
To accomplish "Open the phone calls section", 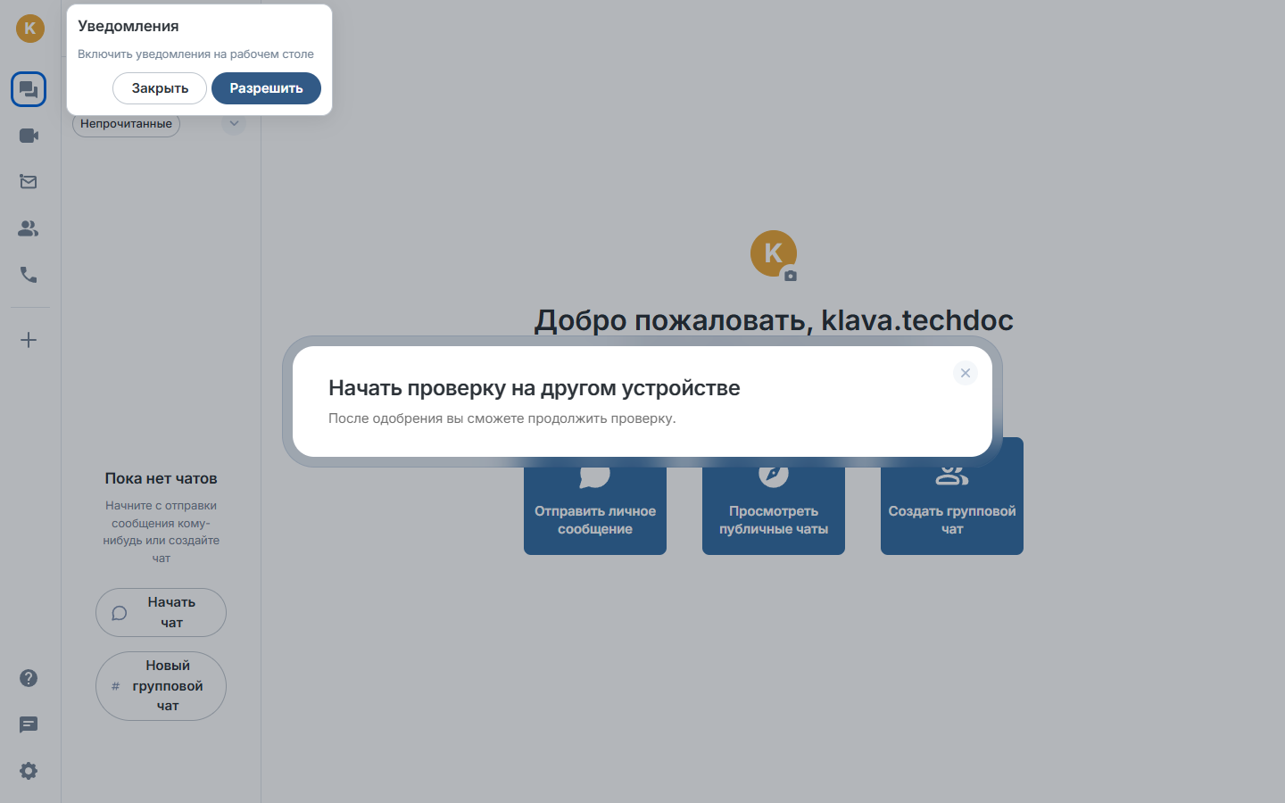I will tap(29, 275).
